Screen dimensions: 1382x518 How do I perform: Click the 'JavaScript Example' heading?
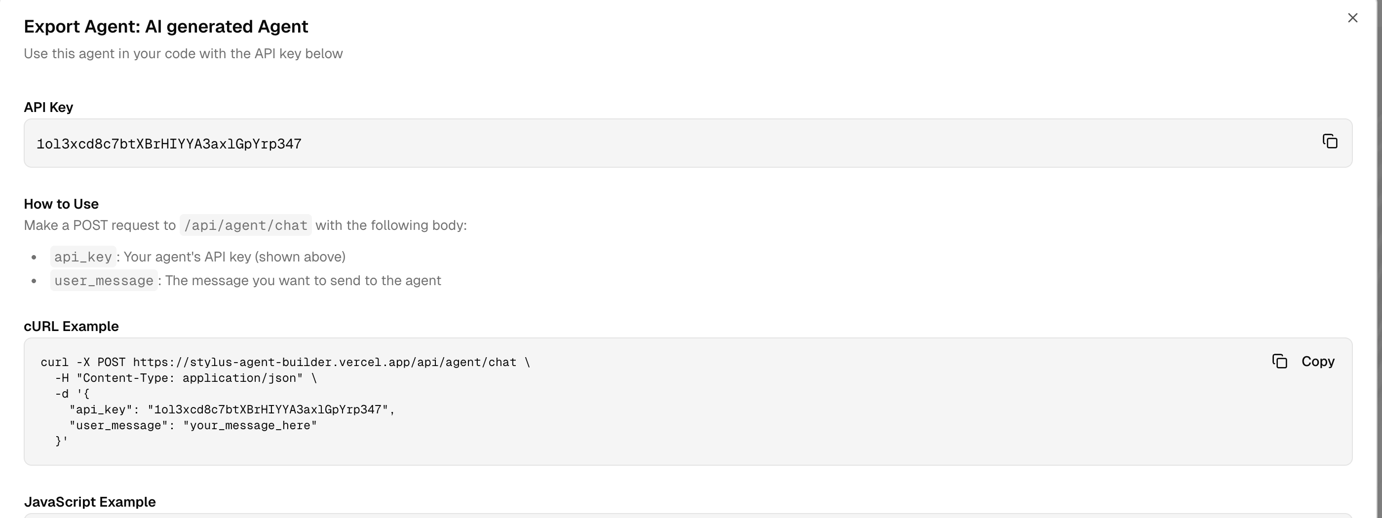(90, 502)
